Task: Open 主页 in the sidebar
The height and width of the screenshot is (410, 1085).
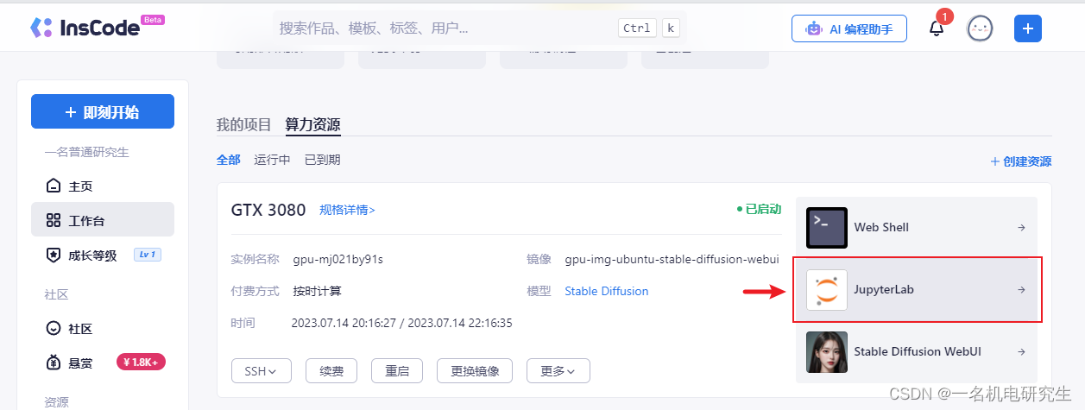Action: click(103, 186)
